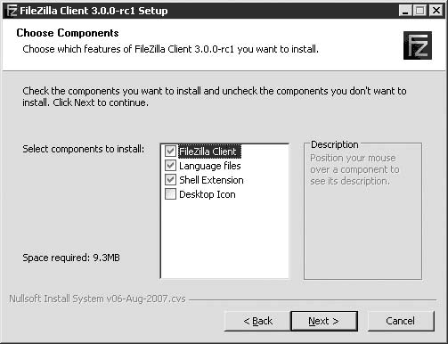The width and height of the screenshot is (448, 344).
Task: Select the Shell Extension component label
Action: pyautogui.click(x=211, y=180)
